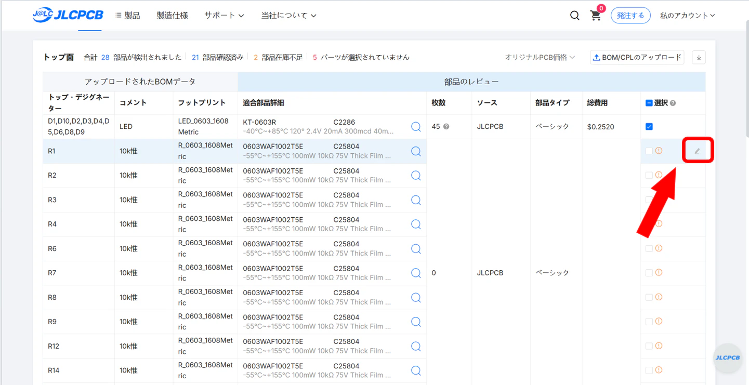Click the 2 部品在庫不足 filter

pos(278,57)
